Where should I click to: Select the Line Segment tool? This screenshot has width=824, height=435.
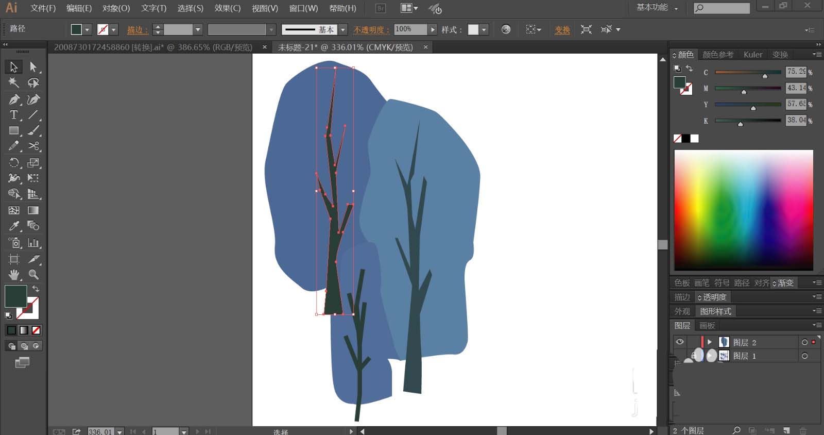33,115
